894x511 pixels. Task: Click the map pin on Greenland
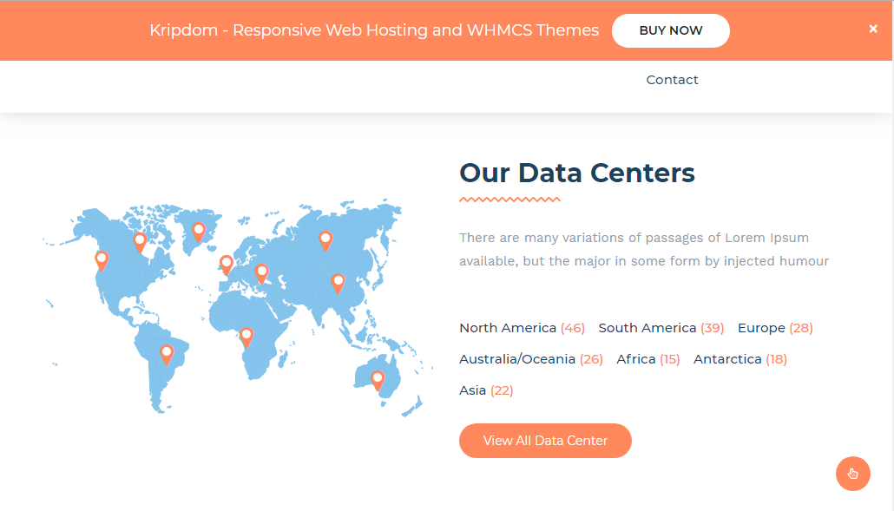[198, 232]
